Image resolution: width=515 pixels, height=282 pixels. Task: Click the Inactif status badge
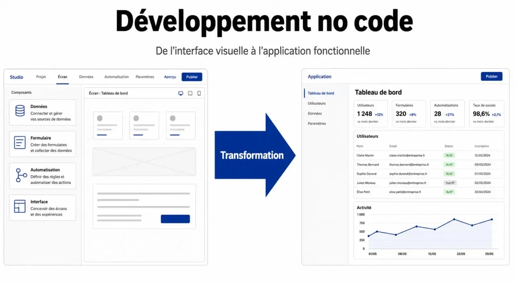coord(450,183)
